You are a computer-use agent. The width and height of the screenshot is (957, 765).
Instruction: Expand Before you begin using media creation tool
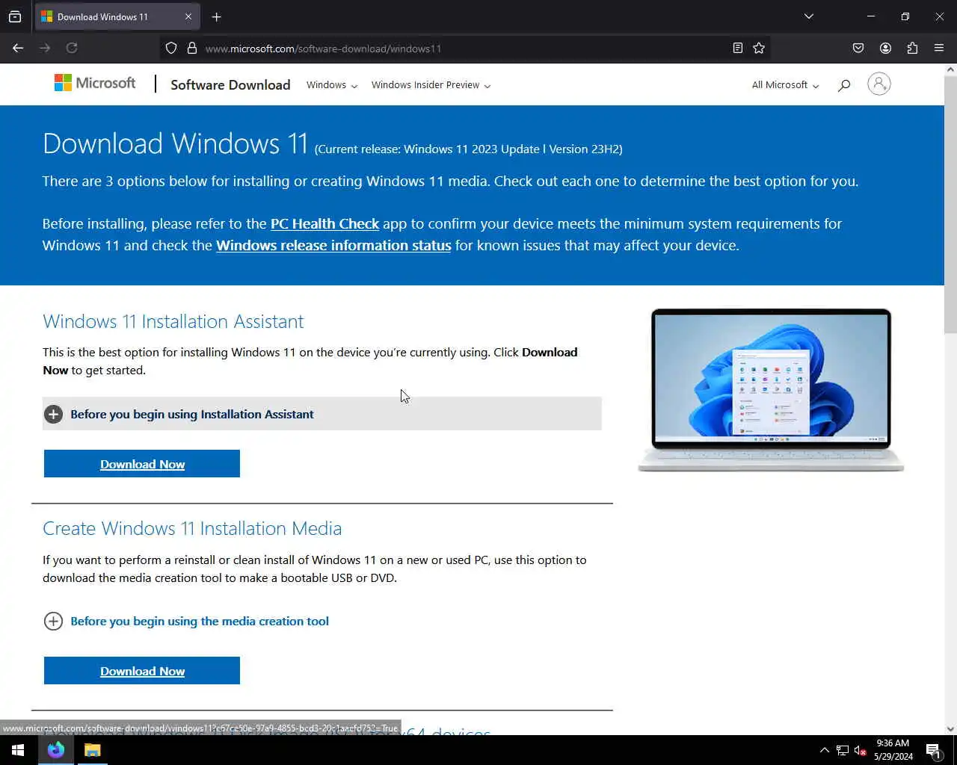[187, 621]
